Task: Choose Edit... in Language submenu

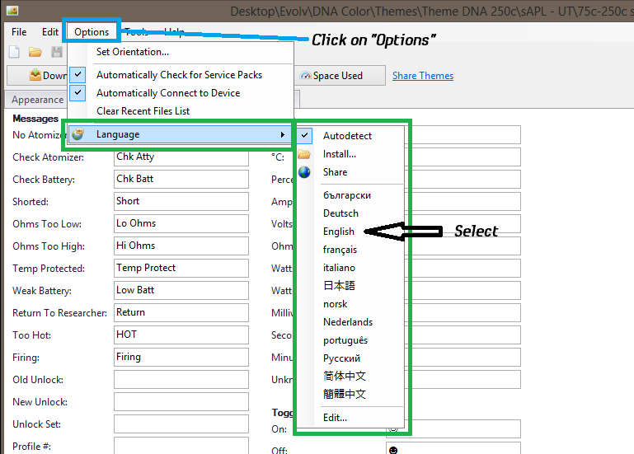Action: tap(335, 418)
